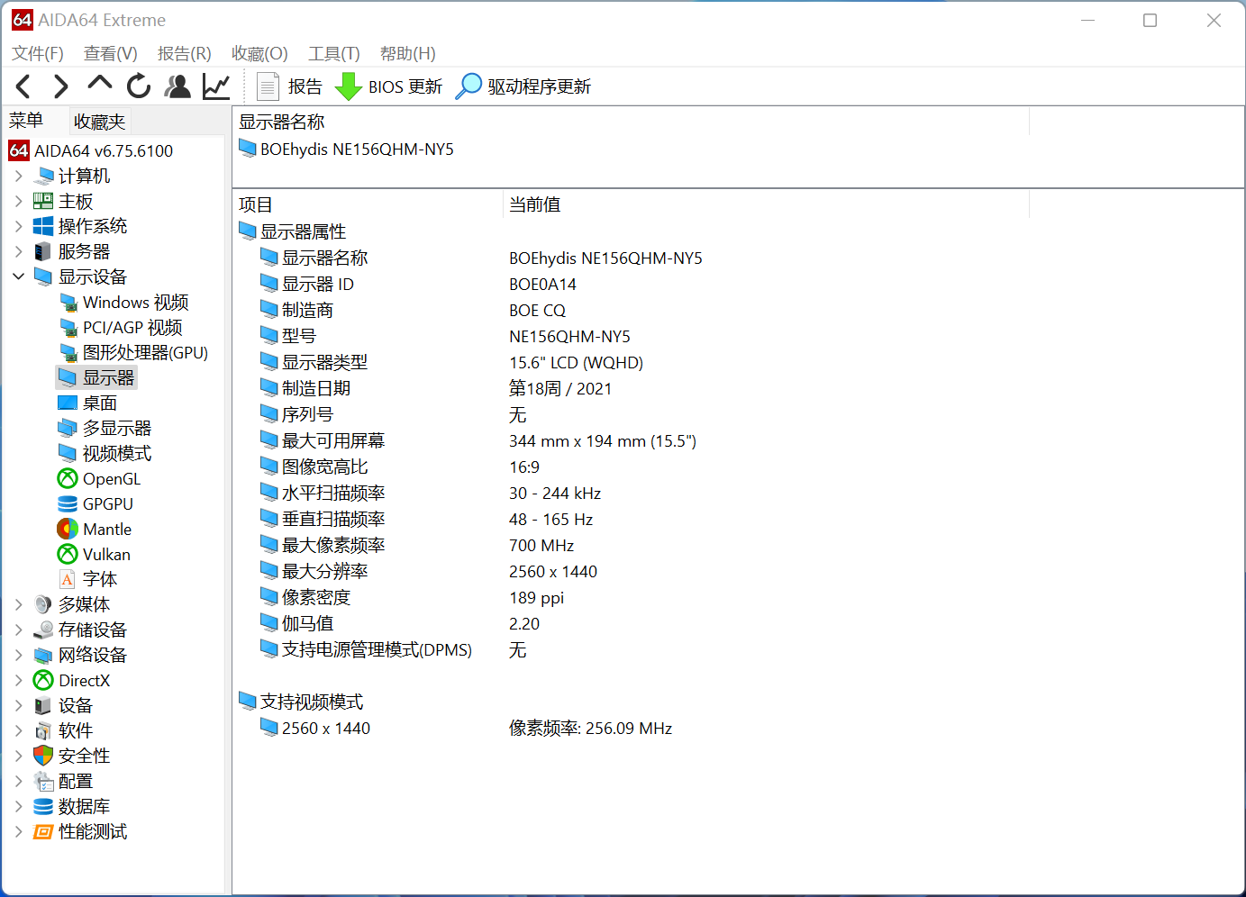The image size is (1246, 897).
Task: Select the 最大分辨率 row
Action: point(314,571)
